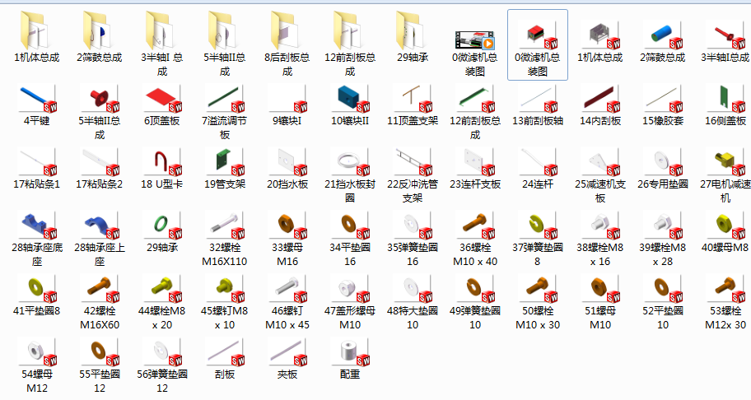
Task: Select the 刮板 part file
Action: 225,358
